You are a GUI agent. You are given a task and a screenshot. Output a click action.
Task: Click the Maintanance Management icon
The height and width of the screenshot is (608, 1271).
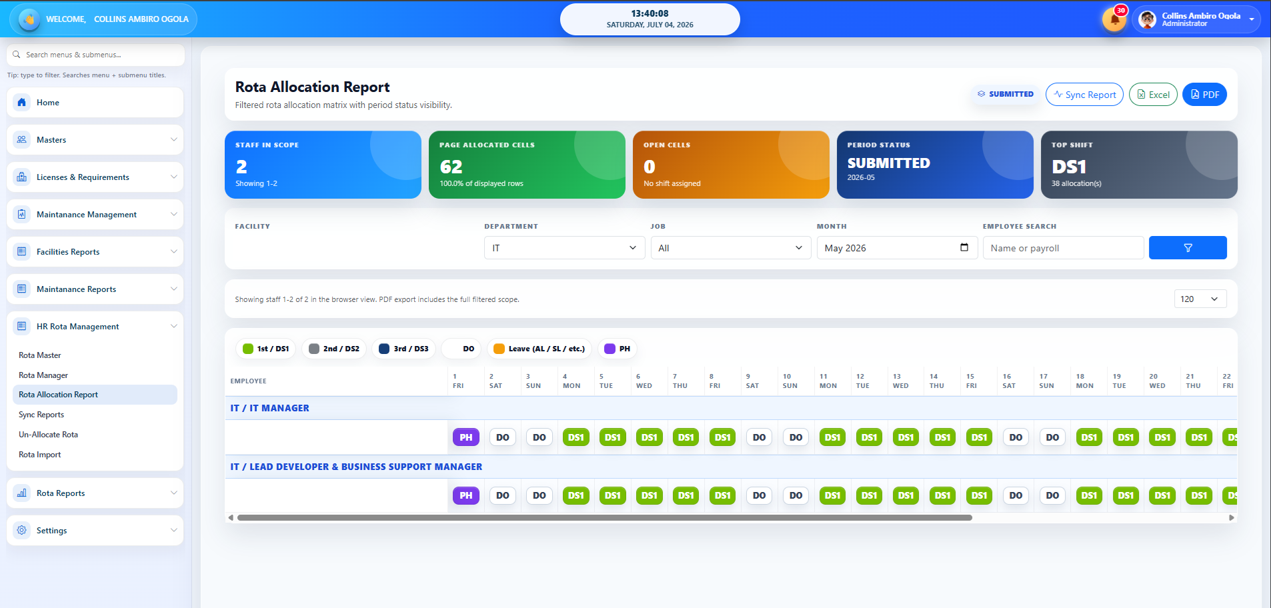(22, 215)
